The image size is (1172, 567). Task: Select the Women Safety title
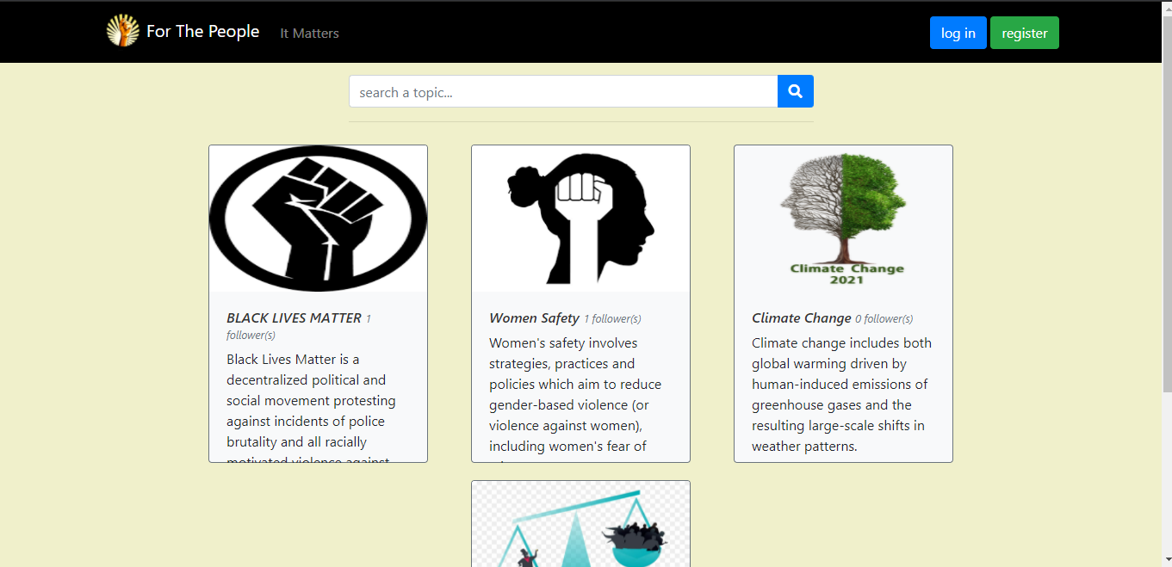(x=534, y=318)
